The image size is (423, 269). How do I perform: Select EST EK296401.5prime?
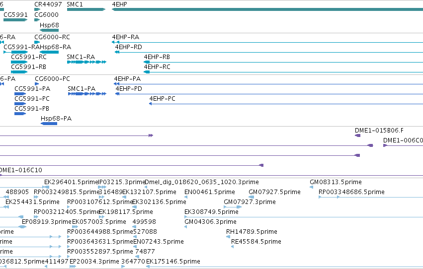tap(47, 187)
